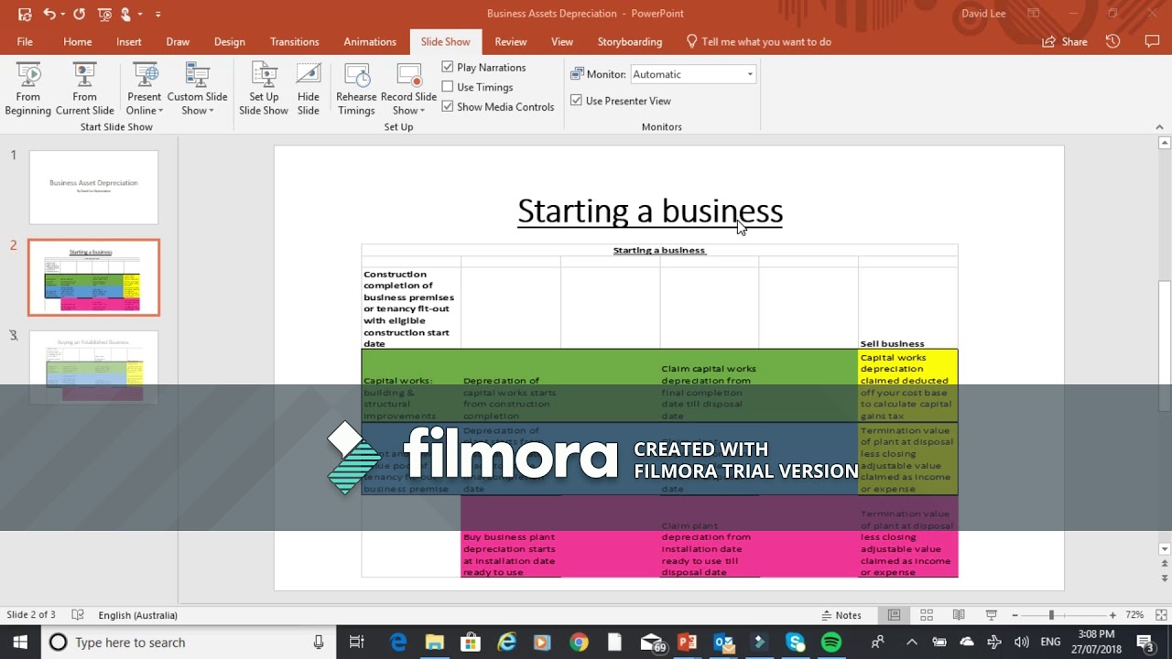The height and width of the screenshot is (659, 1172).
Task: Expand Touch/Mouse Mode dropdown arrow
Action: pyautogui.click(x=140, y=15)
